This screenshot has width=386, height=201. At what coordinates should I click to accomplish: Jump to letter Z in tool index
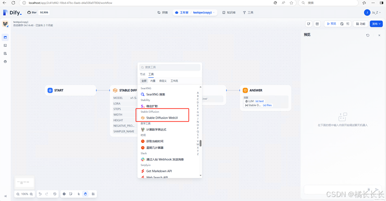pos(198,154)
